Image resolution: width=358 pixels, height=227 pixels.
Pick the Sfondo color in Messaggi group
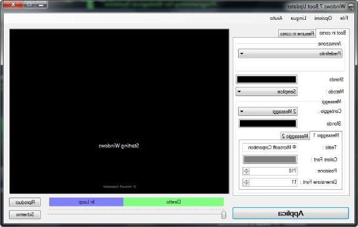(267, 124)
